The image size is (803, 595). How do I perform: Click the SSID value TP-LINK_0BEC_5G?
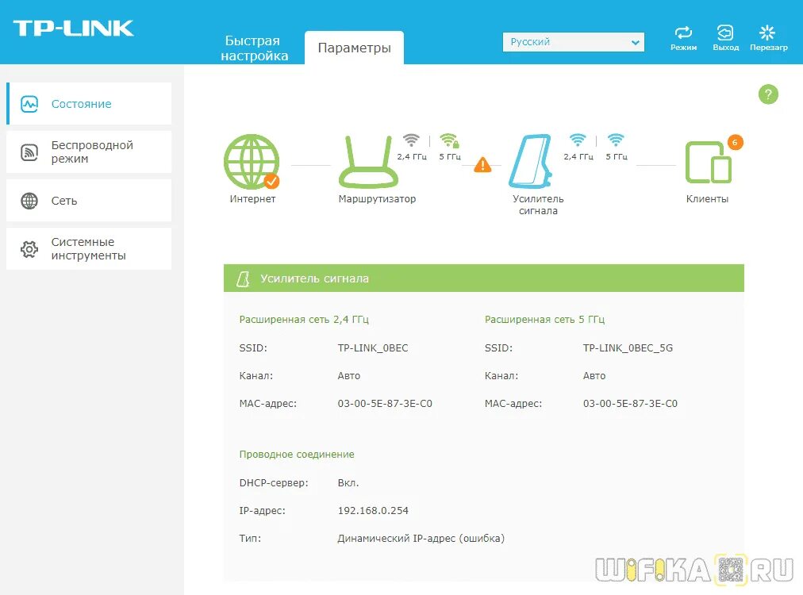628,348
